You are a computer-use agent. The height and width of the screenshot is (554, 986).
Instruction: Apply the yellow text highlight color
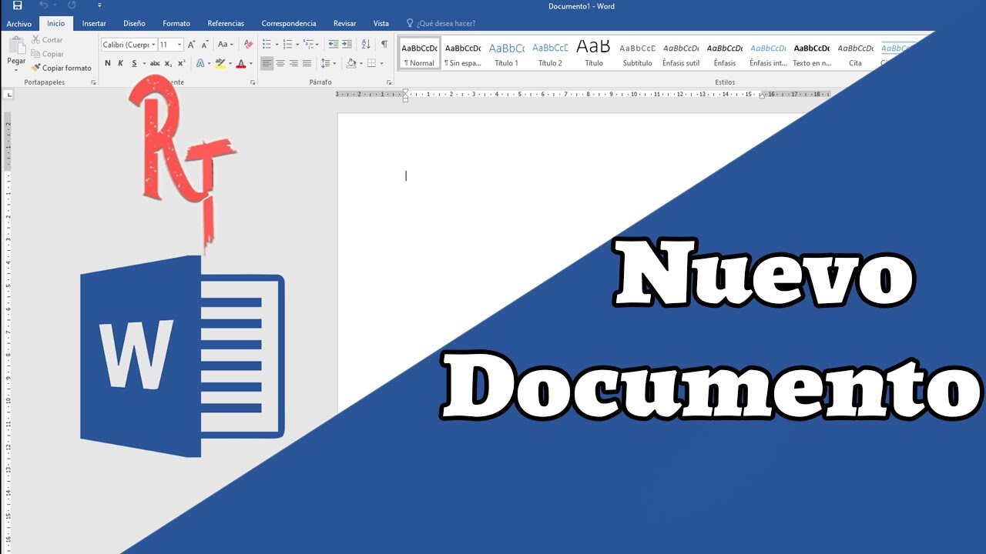coord(220,63)
